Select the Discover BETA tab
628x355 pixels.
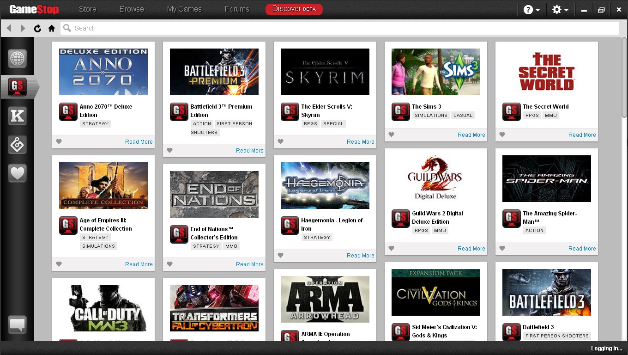pyautogui.click(x=294, y=9)
